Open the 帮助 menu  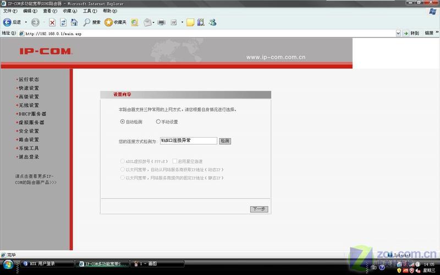[x=109, y=11]
